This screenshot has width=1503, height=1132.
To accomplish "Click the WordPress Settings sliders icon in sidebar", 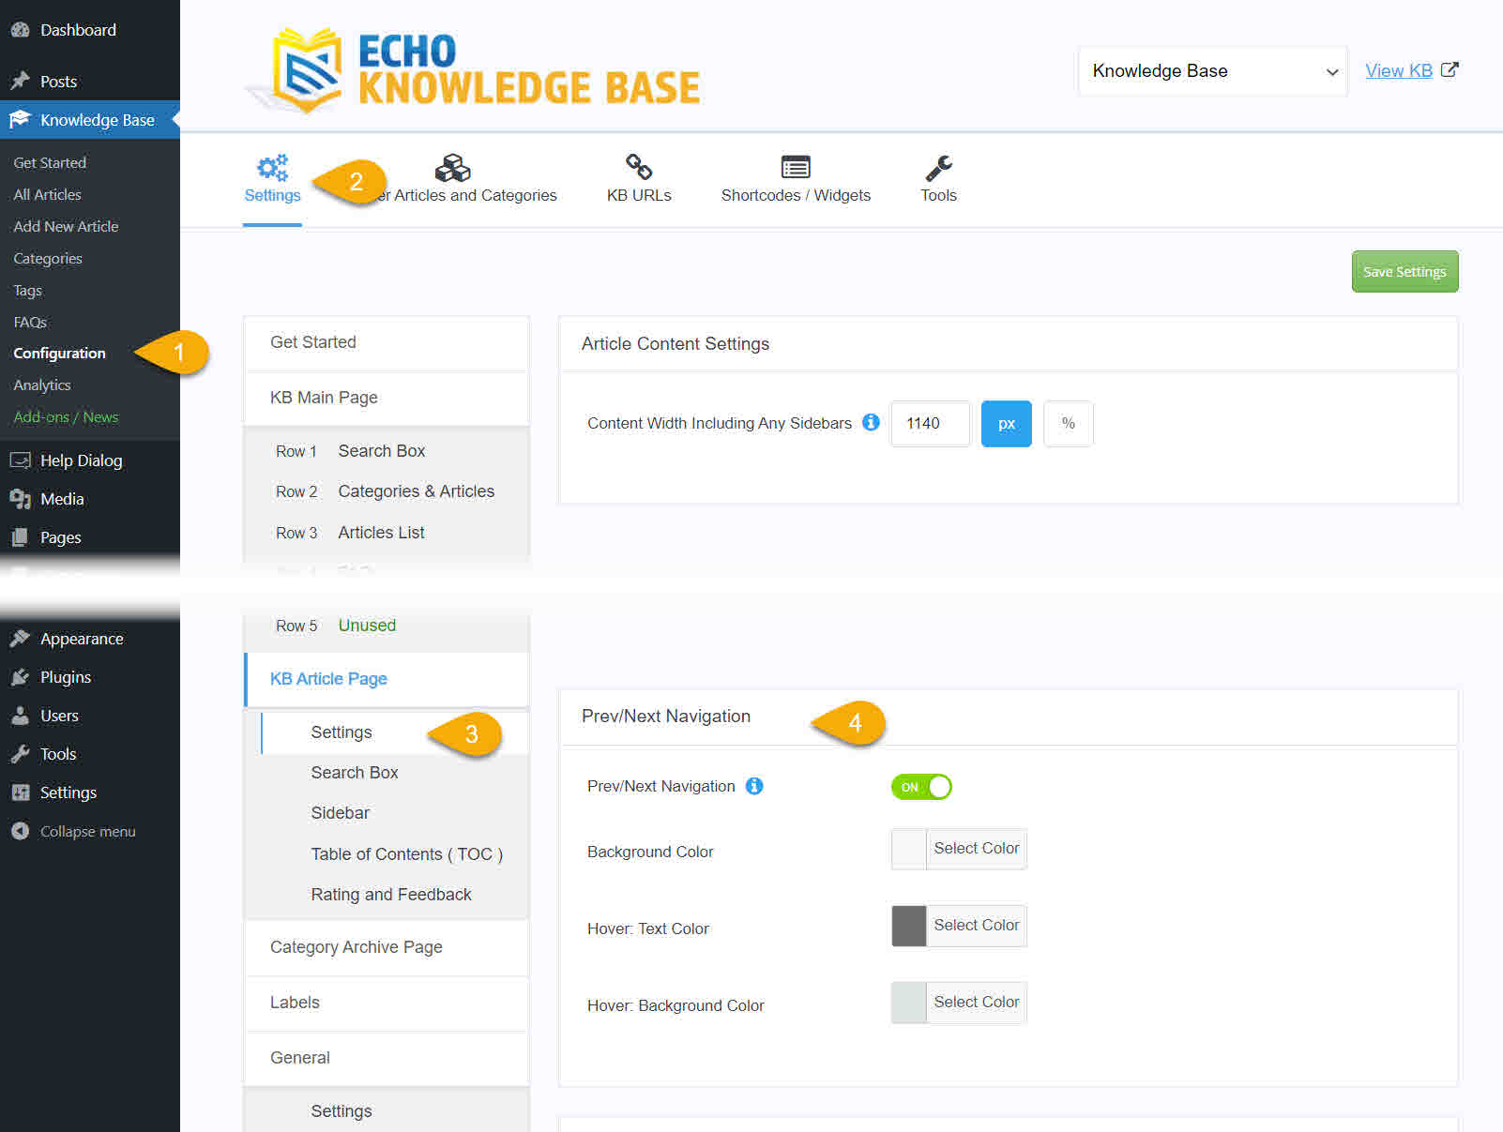I will (x=20, y=792).
